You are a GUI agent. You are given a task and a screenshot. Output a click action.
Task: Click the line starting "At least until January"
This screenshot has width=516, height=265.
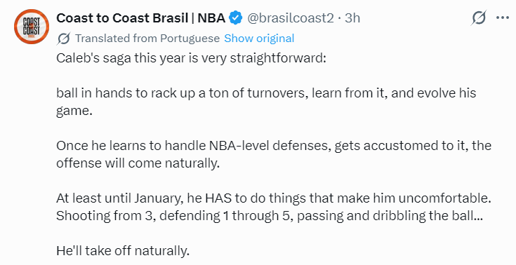(274, 198)
